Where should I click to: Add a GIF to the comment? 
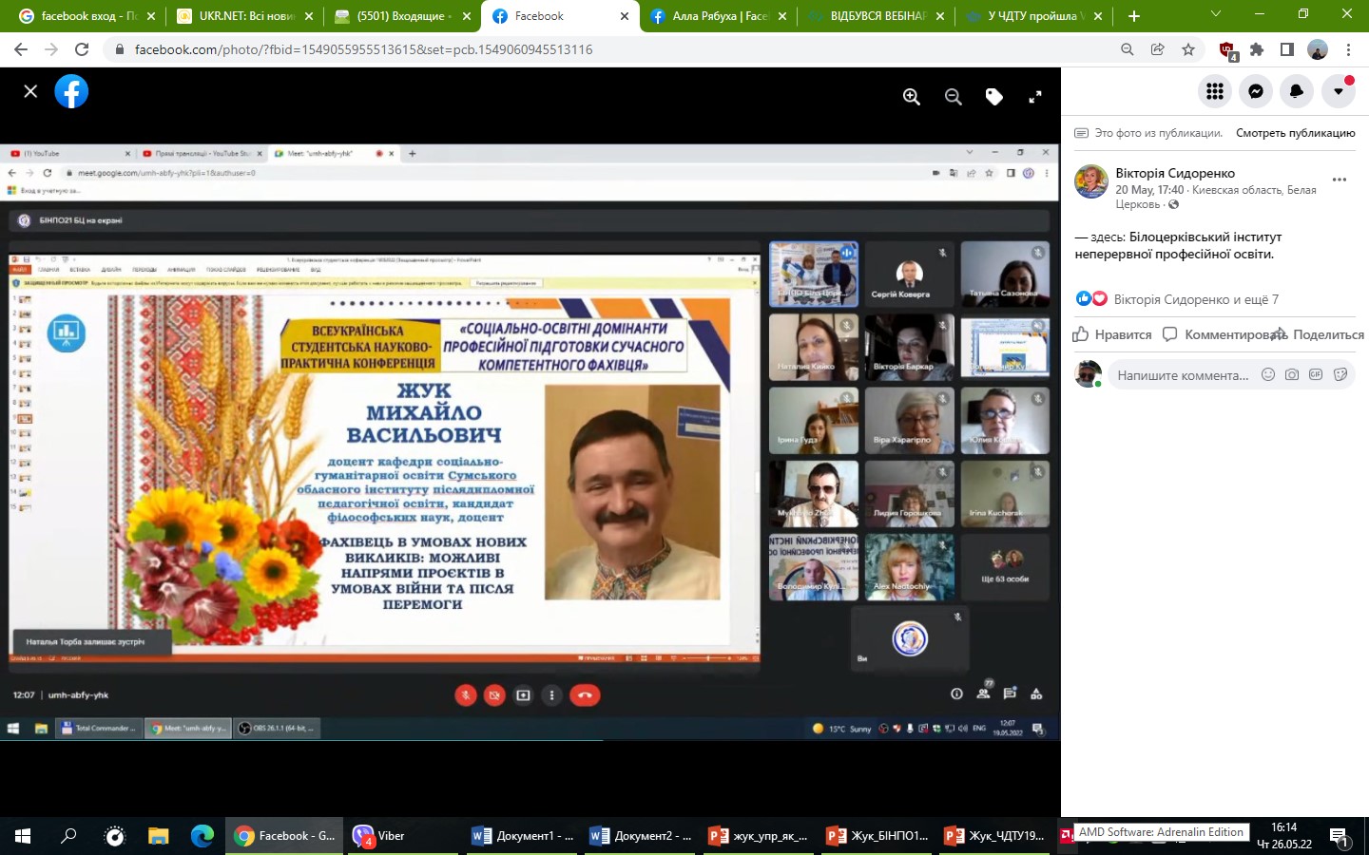pos(1316,374)
